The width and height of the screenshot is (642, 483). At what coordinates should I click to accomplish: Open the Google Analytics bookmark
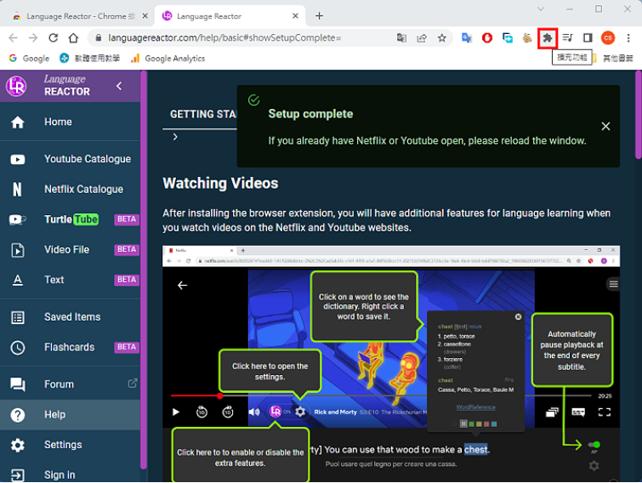(x=168, y=59)
